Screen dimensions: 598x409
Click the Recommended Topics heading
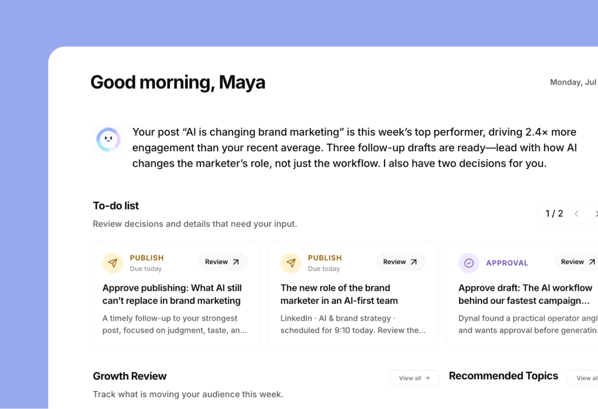pos(503,376)
